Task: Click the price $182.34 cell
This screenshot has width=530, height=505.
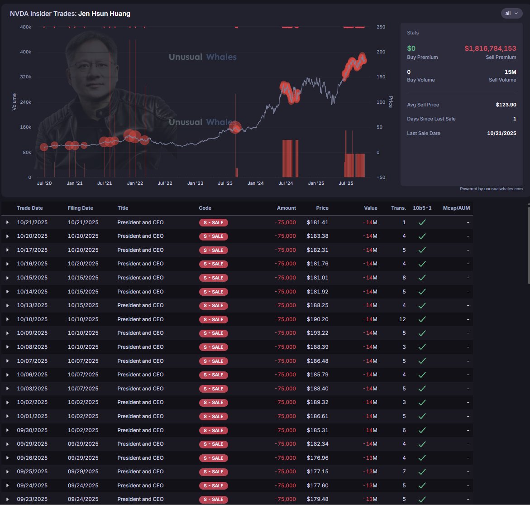Action: (x=317, y=444)
